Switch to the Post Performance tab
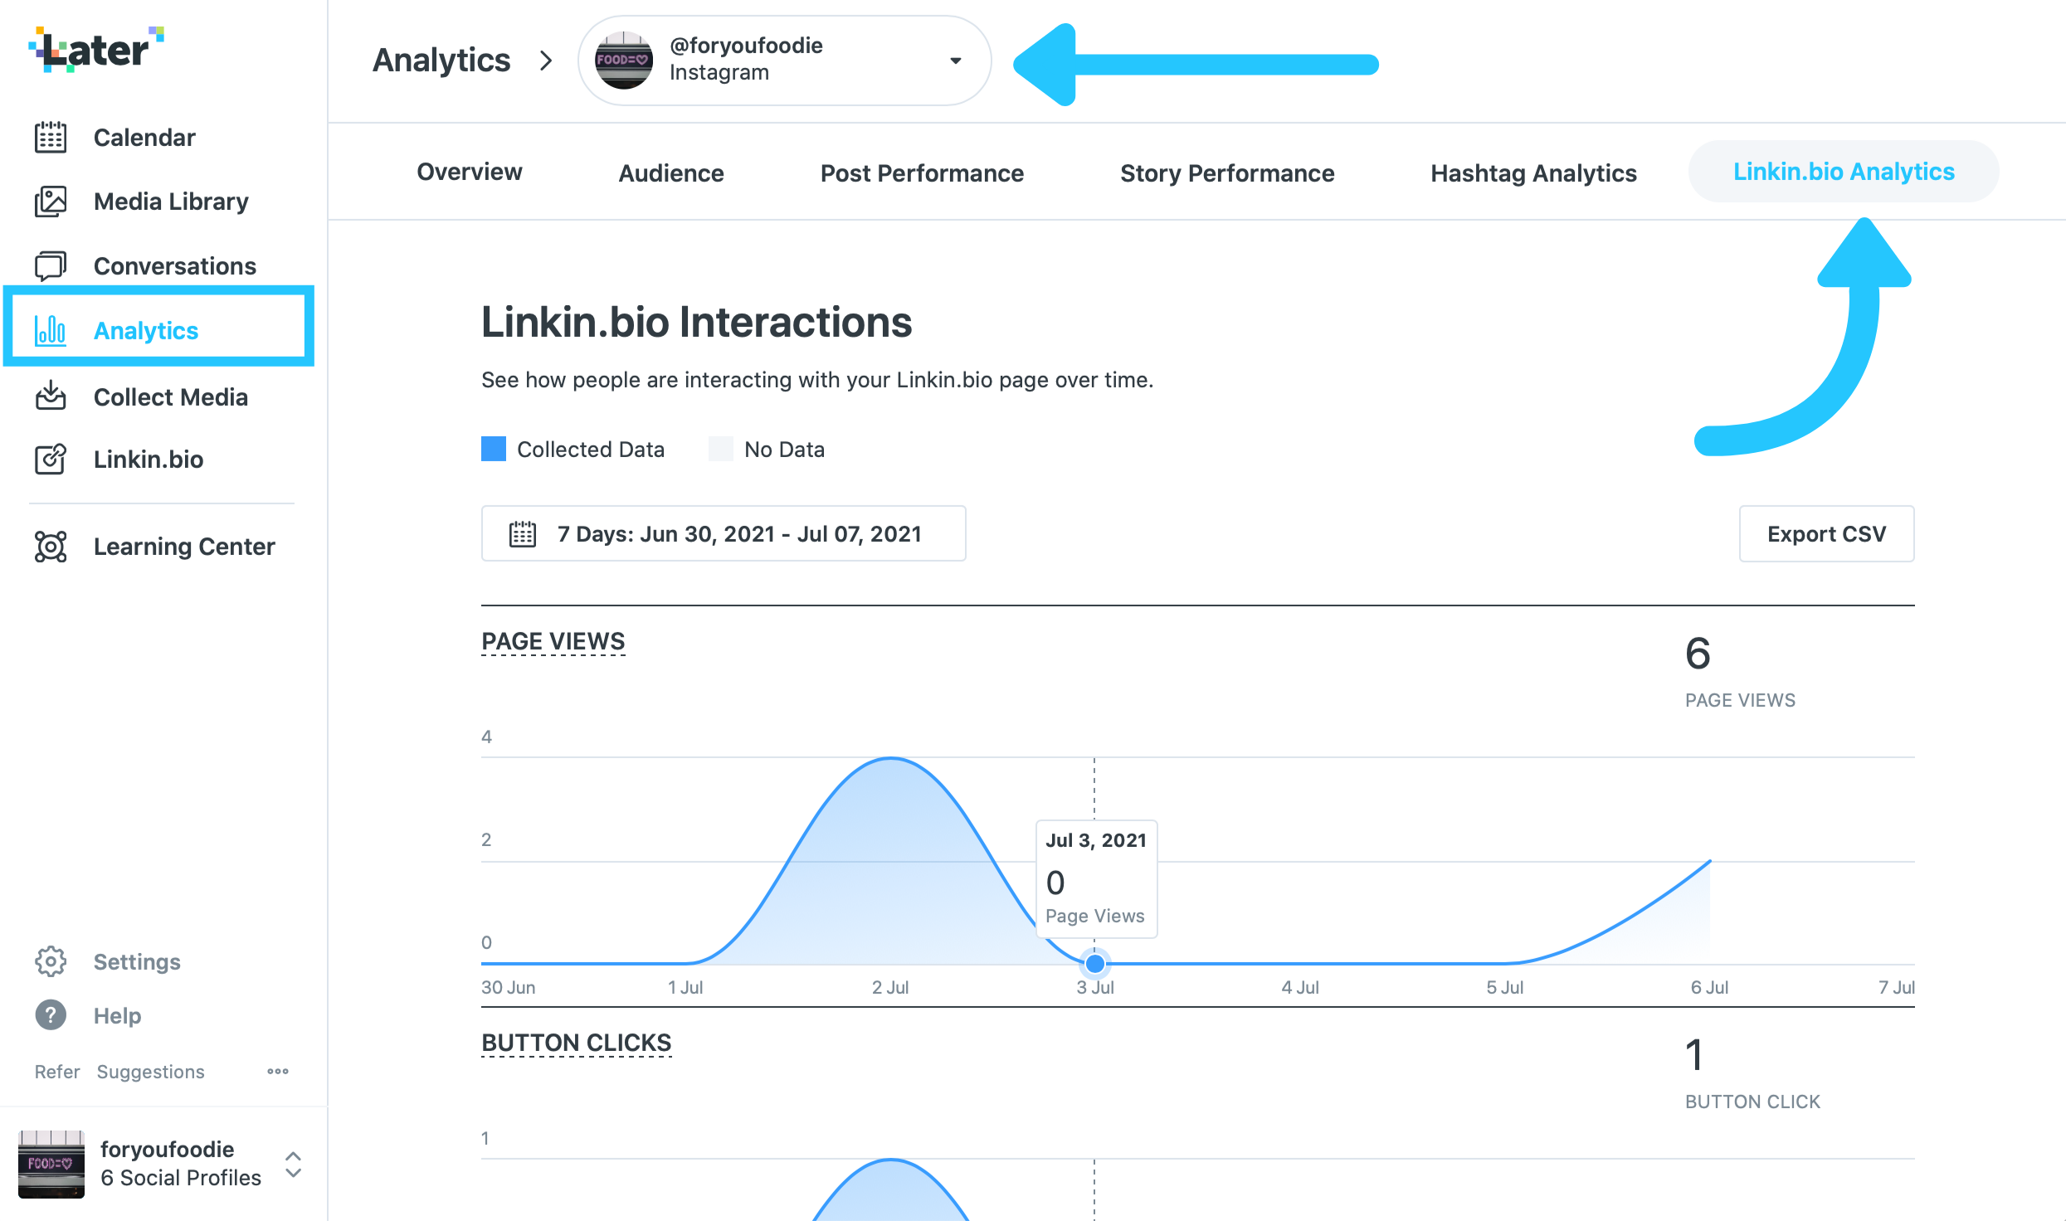This screenshot has height=1221, width=2066. point(922,173)
